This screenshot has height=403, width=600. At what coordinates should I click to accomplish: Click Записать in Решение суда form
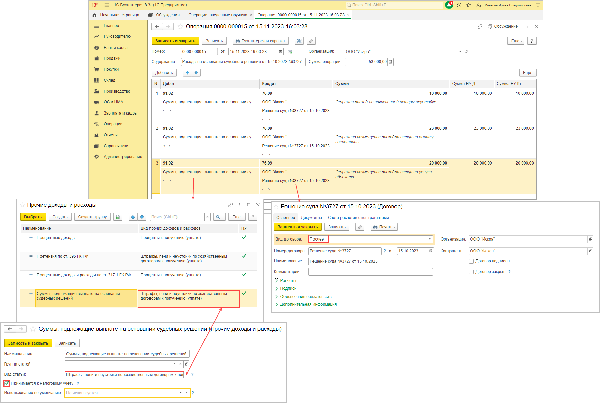337,227
